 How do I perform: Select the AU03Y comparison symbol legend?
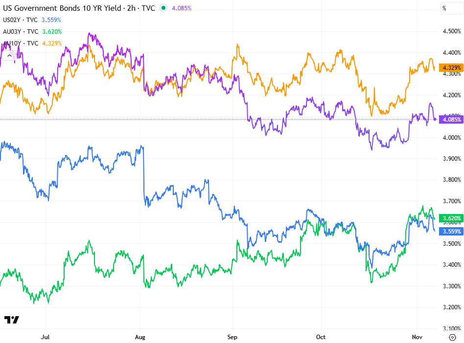click(x=21, y=31)
